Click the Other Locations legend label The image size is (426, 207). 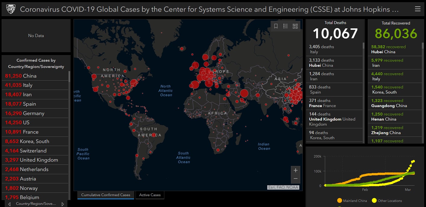click(x=390, y=201)
